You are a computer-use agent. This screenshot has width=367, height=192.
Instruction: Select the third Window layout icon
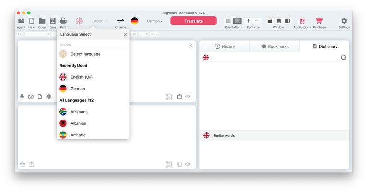(287, 21)
